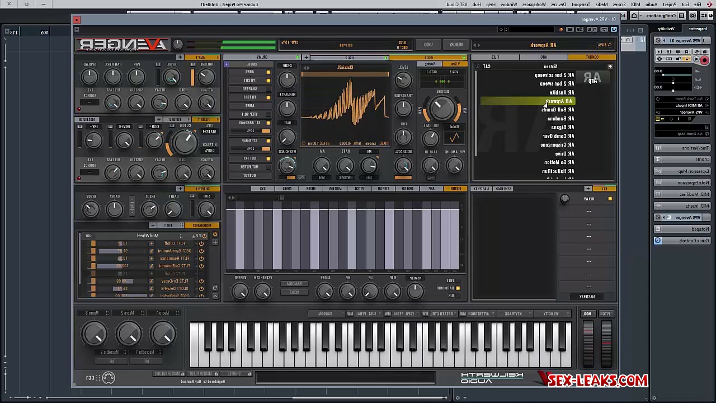This screenshot has height=403, width=716.
Task: Open the ARP tab in lower editor
Action: point(432,189)
